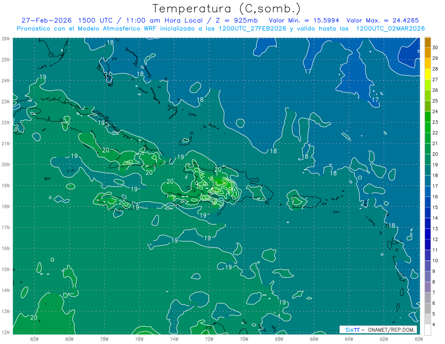Click the color bar label "26"

[x=435, y=90]
